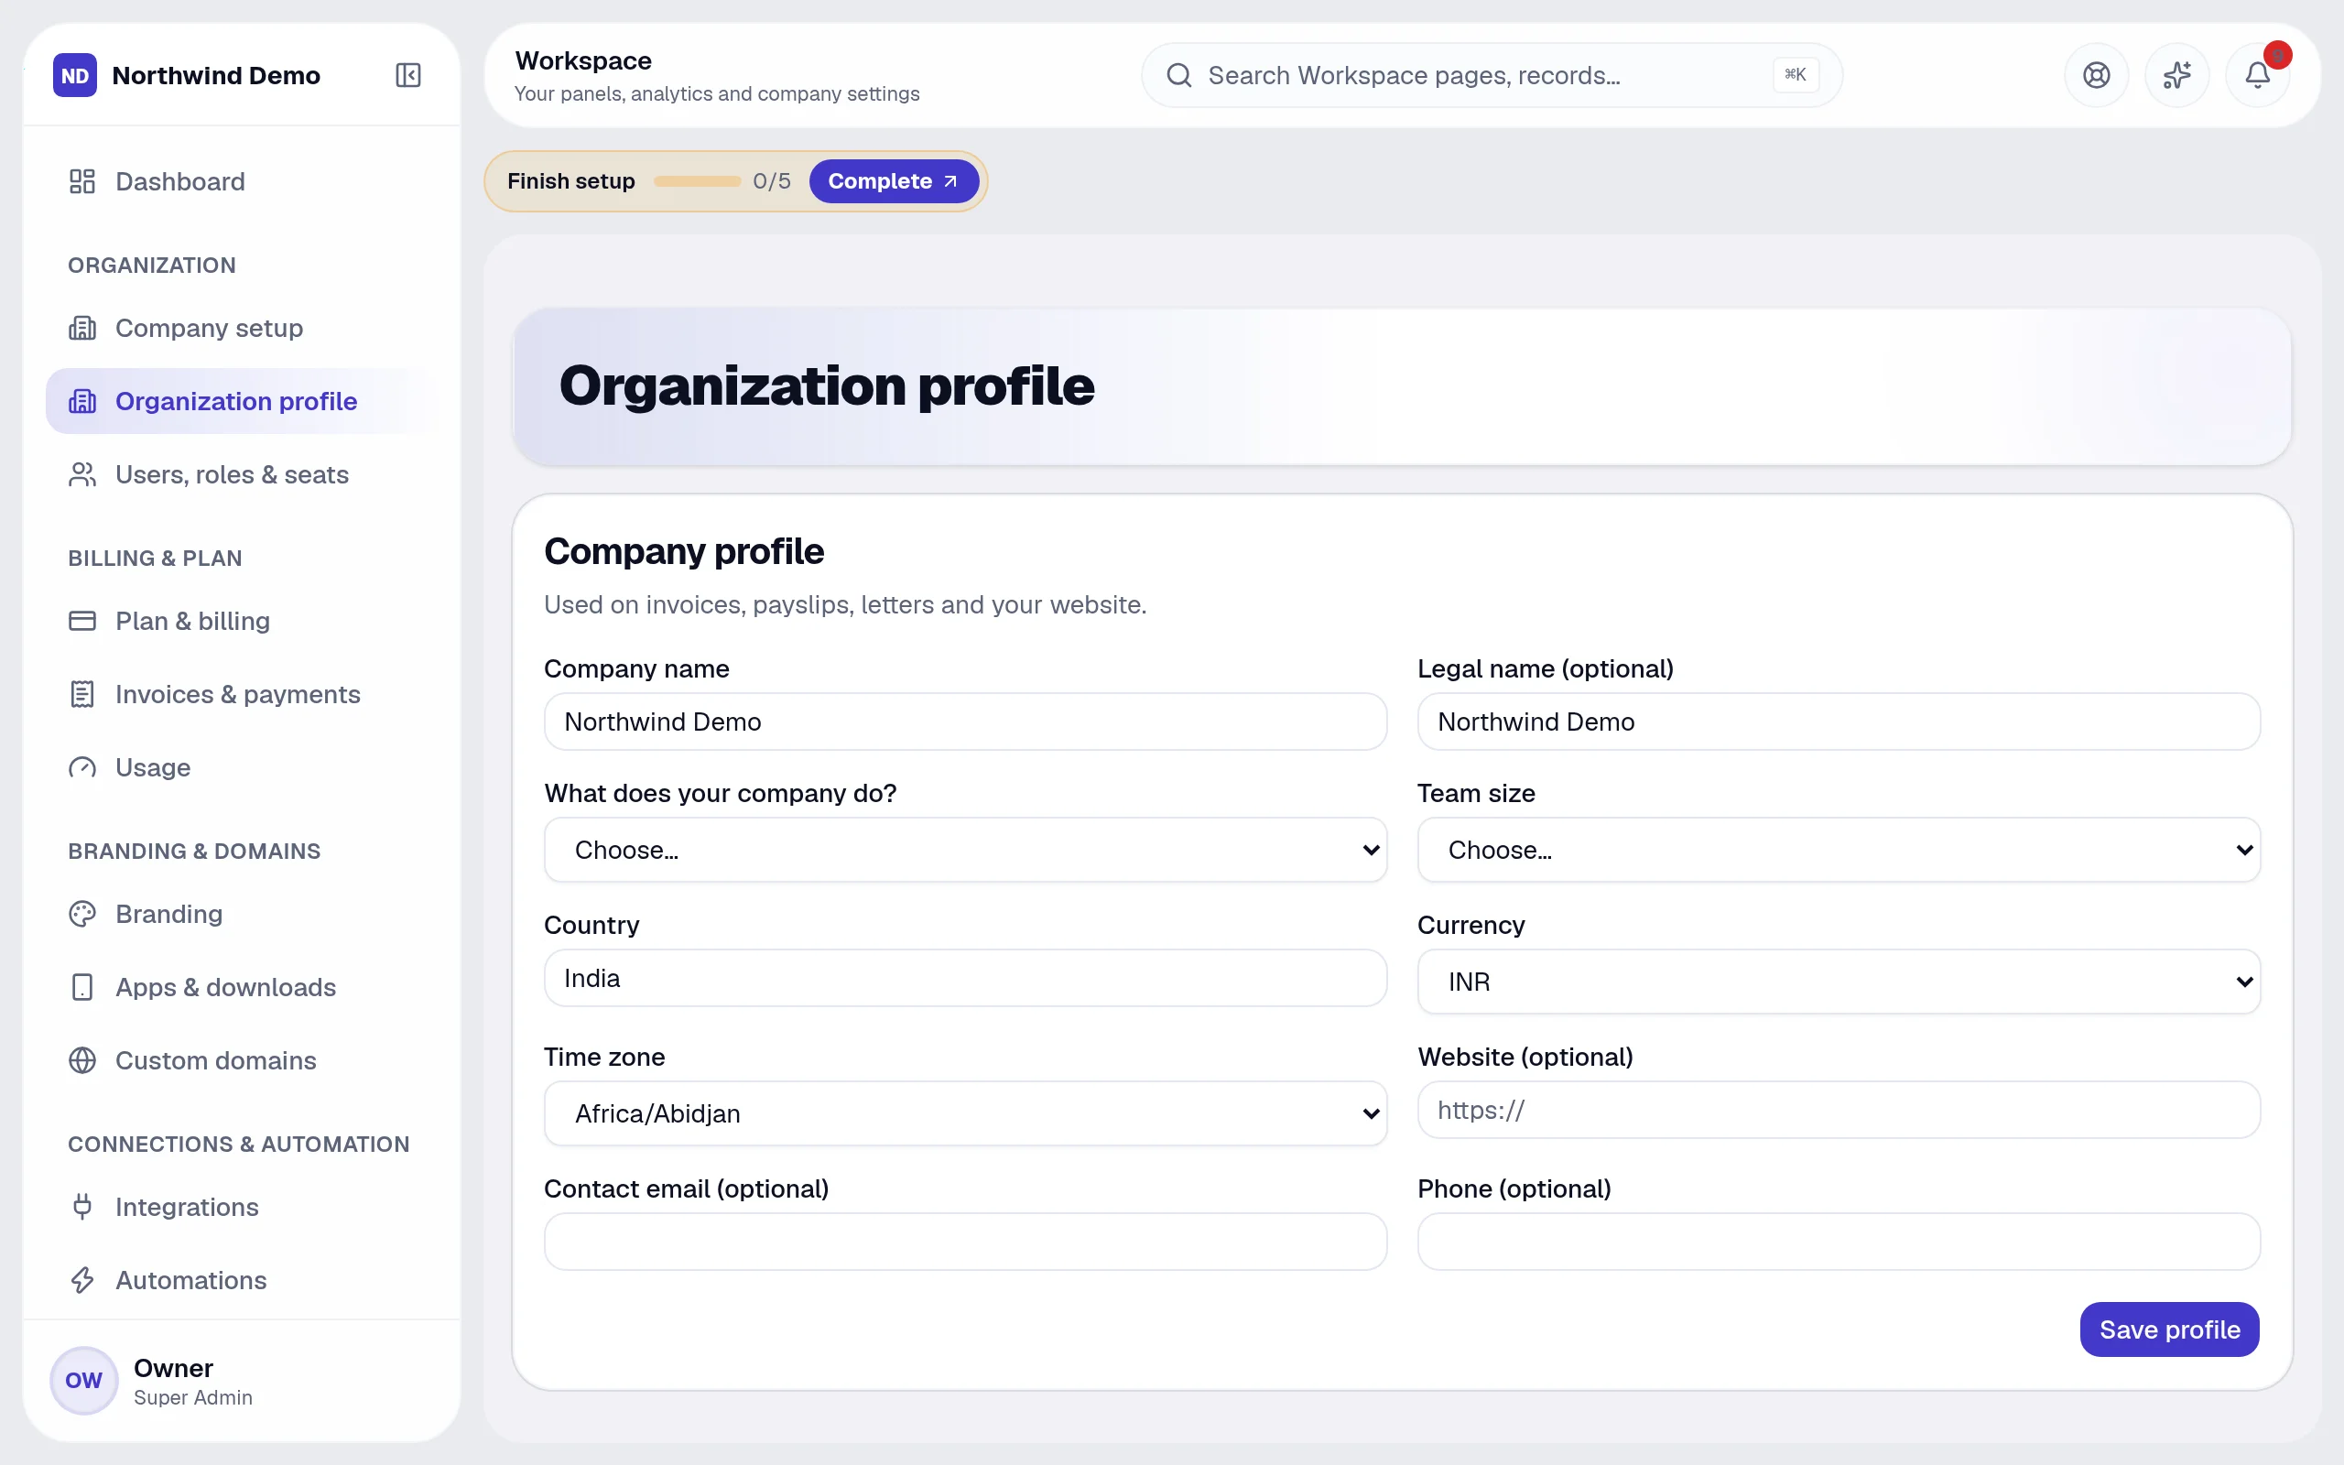Open the Currency INR dropdown
Viewport: 2344px width, 1465px height.
click(x=1839, y=982)
